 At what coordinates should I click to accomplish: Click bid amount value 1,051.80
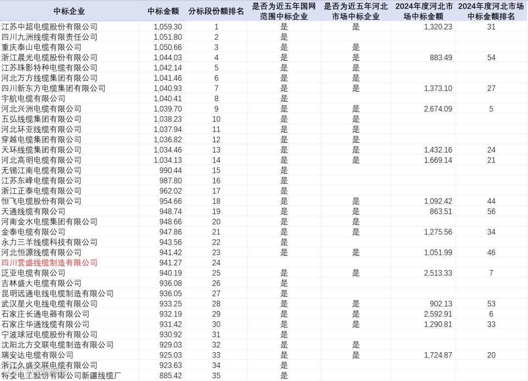click(x=168, y=37)
